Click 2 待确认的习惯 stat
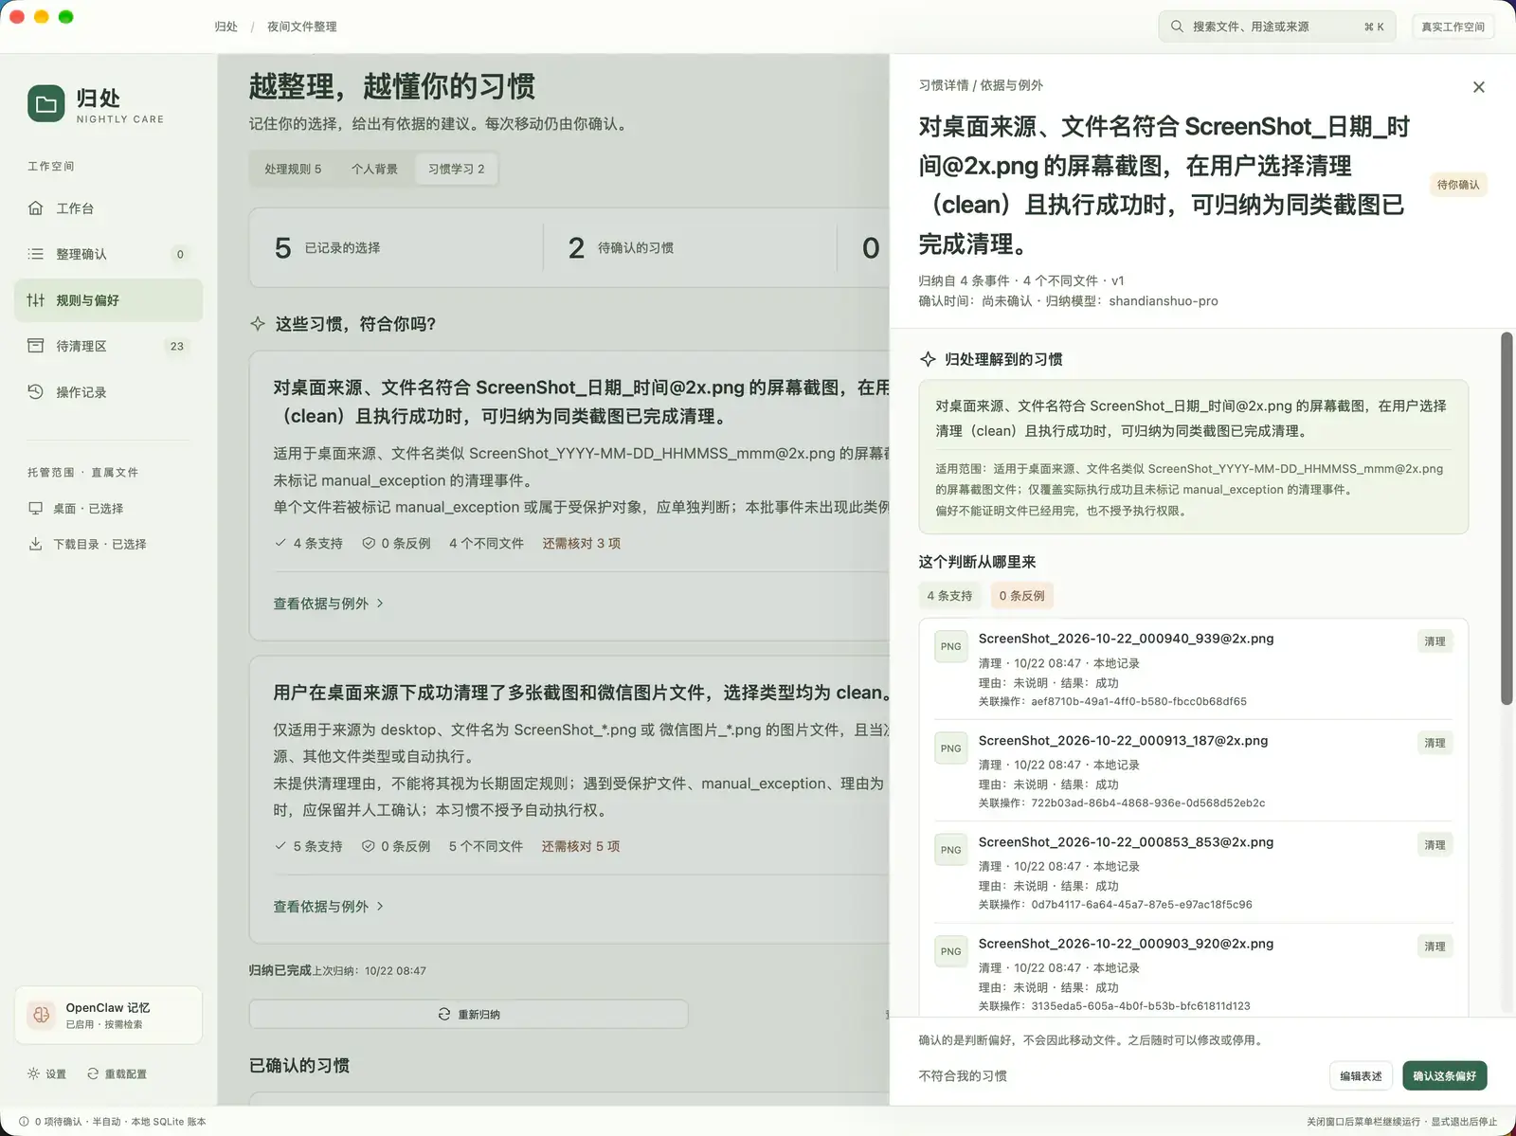Image resolution: width=1516 pixels, height=1136 pixels. (621, 247)
